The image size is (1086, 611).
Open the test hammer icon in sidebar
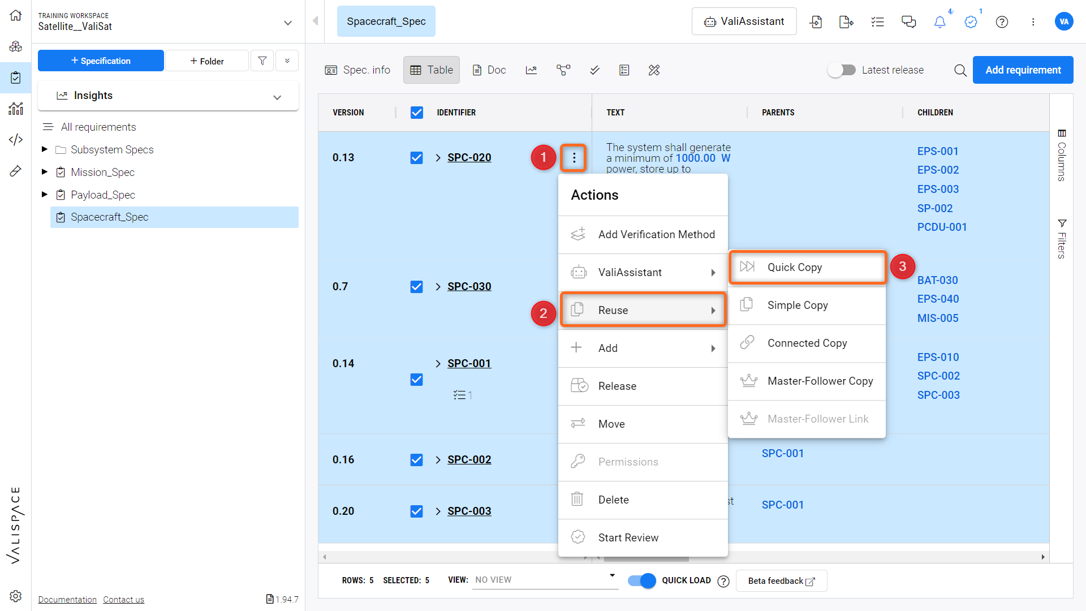pyautogui.click(x=16, y=170)
